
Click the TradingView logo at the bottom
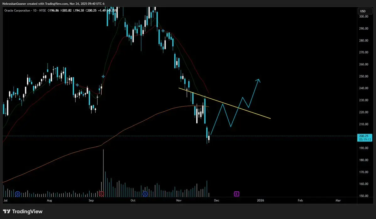23,211
